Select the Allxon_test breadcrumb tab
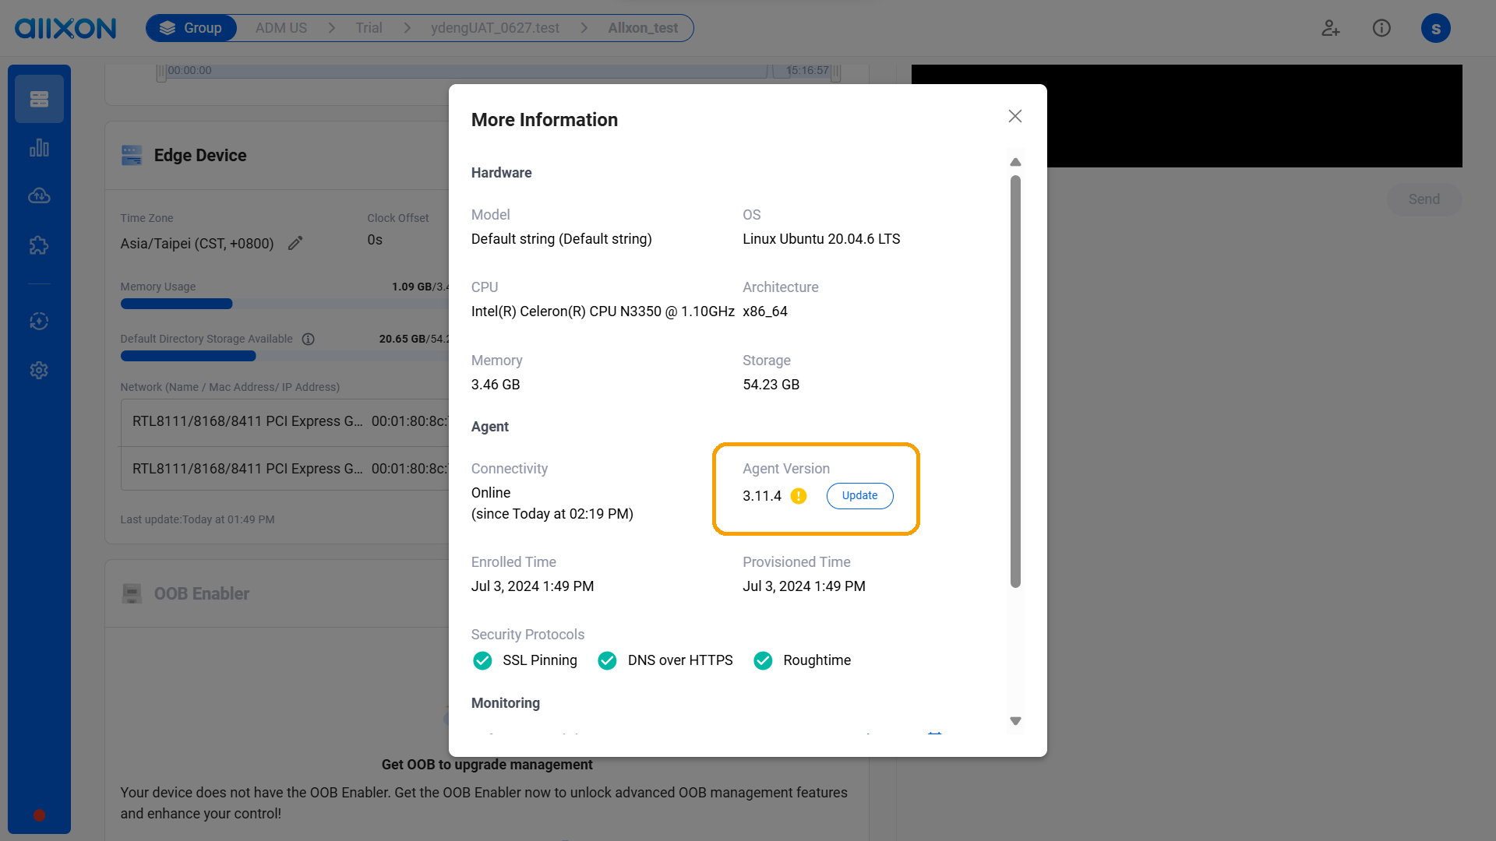 (x=643, y=27)
